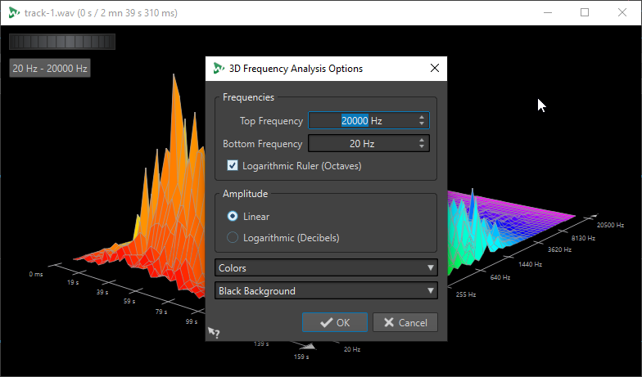Open the Colors dropdown
The image size is (642, 377).
coord(326,268)
